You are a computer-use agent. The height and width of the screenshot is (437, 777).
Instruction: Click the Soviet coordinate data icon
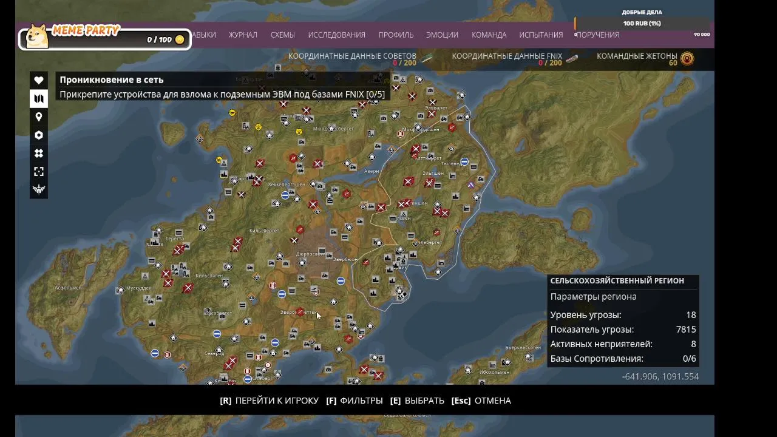tap(427, 58)
